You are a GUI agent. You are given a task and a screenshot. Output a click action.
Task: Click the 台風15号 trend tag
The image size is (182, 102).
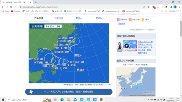point(135,19)
